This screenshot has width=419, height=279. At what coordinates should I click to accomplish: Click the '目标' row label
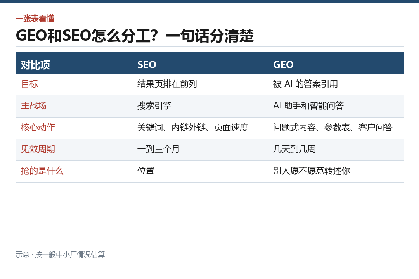(x=29, y=84)
